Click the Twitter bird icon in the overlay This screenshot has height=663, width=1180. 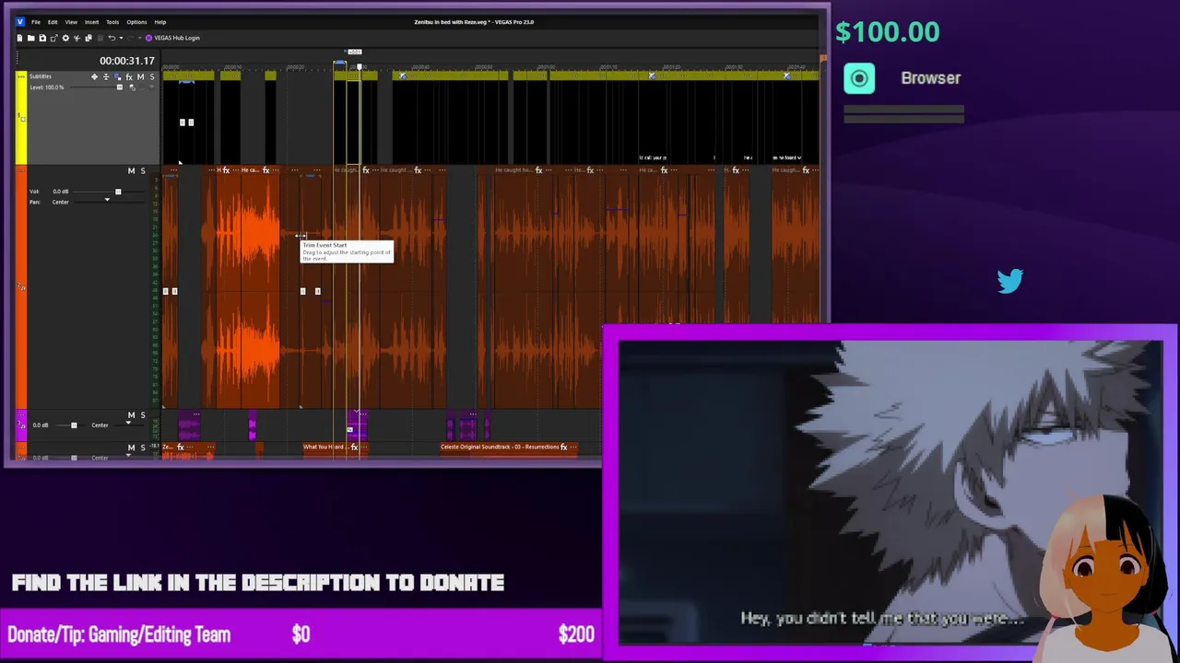(x=1010, y=281)
